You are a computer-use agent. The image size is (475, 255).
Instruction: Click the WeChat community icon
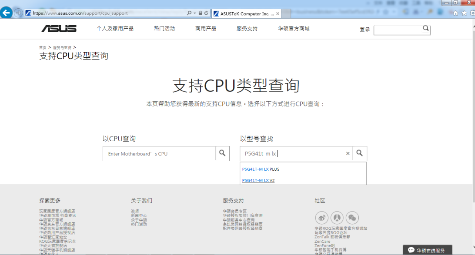352,218
